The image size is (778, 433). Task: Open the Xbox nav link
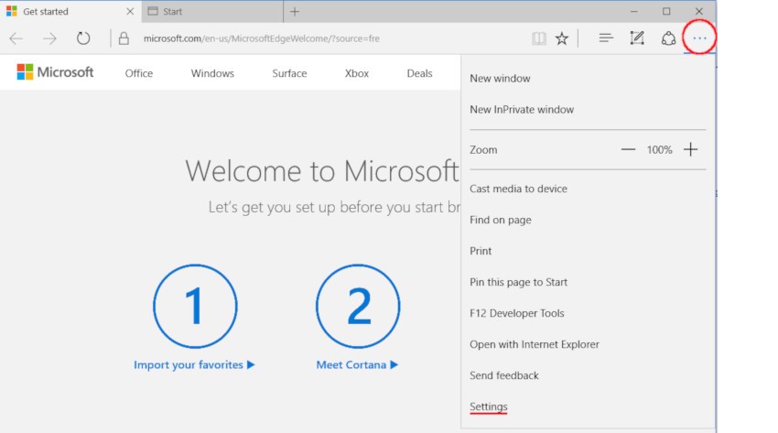pos(357,73)
